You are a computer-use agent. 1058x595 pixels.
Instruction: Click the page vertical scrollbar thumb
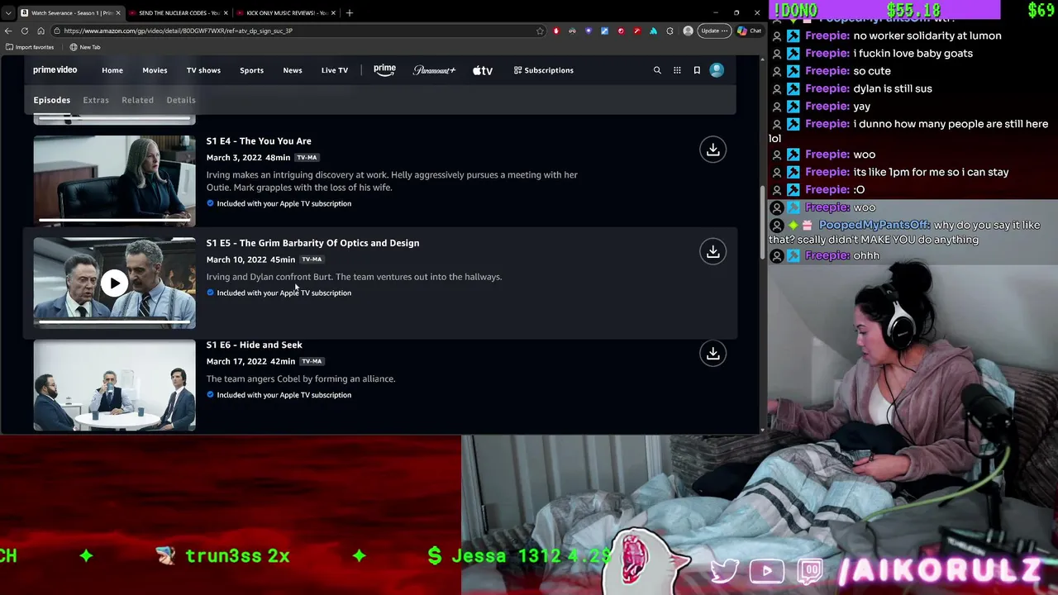762,222
